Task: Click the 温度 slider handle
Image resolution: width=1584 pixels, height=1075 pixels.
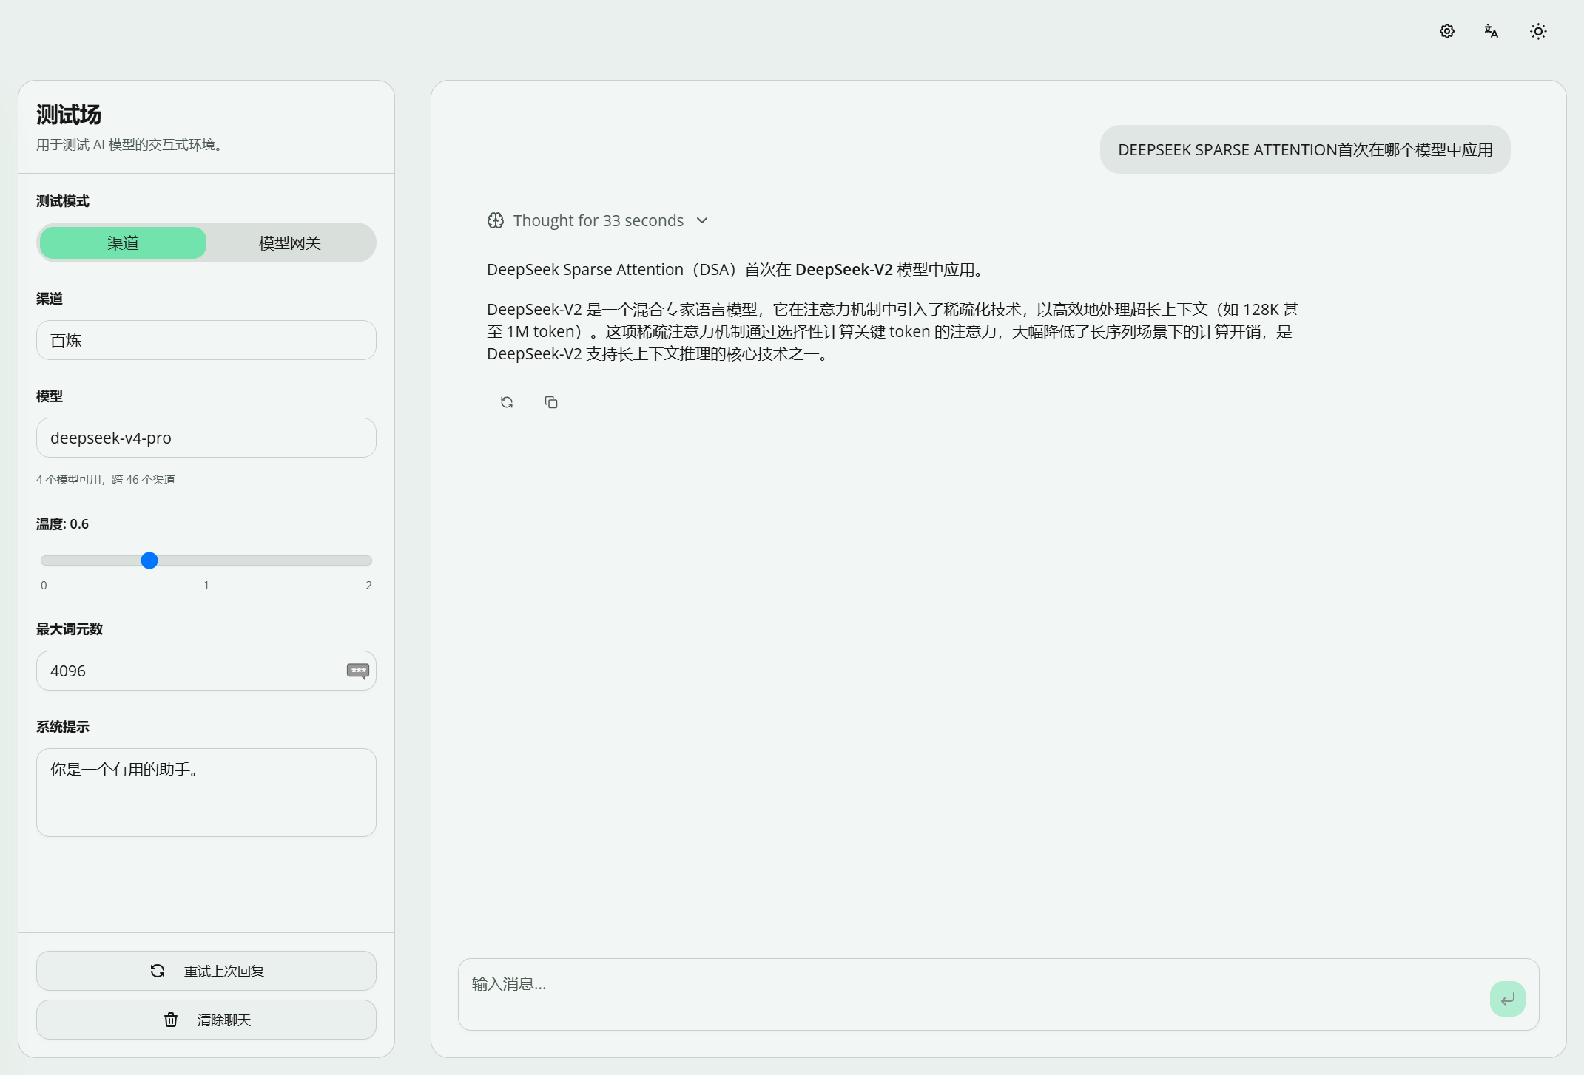Action: 149,560
